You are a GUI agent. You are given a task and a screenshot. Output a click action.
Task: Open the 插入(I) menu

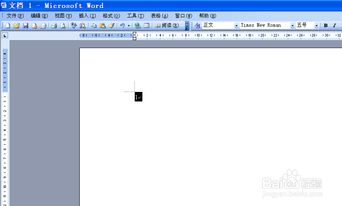pyautogui.click(x=87, y=16)
